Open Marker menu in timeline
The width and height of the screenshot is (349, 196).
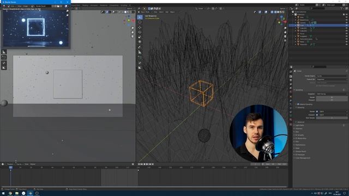tap(33, 164)
